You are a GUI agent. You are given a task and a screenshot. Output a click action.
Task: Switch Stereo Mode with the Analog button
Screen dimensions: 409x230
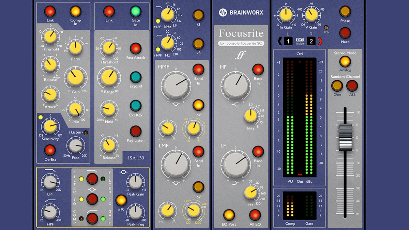[345, 62]
